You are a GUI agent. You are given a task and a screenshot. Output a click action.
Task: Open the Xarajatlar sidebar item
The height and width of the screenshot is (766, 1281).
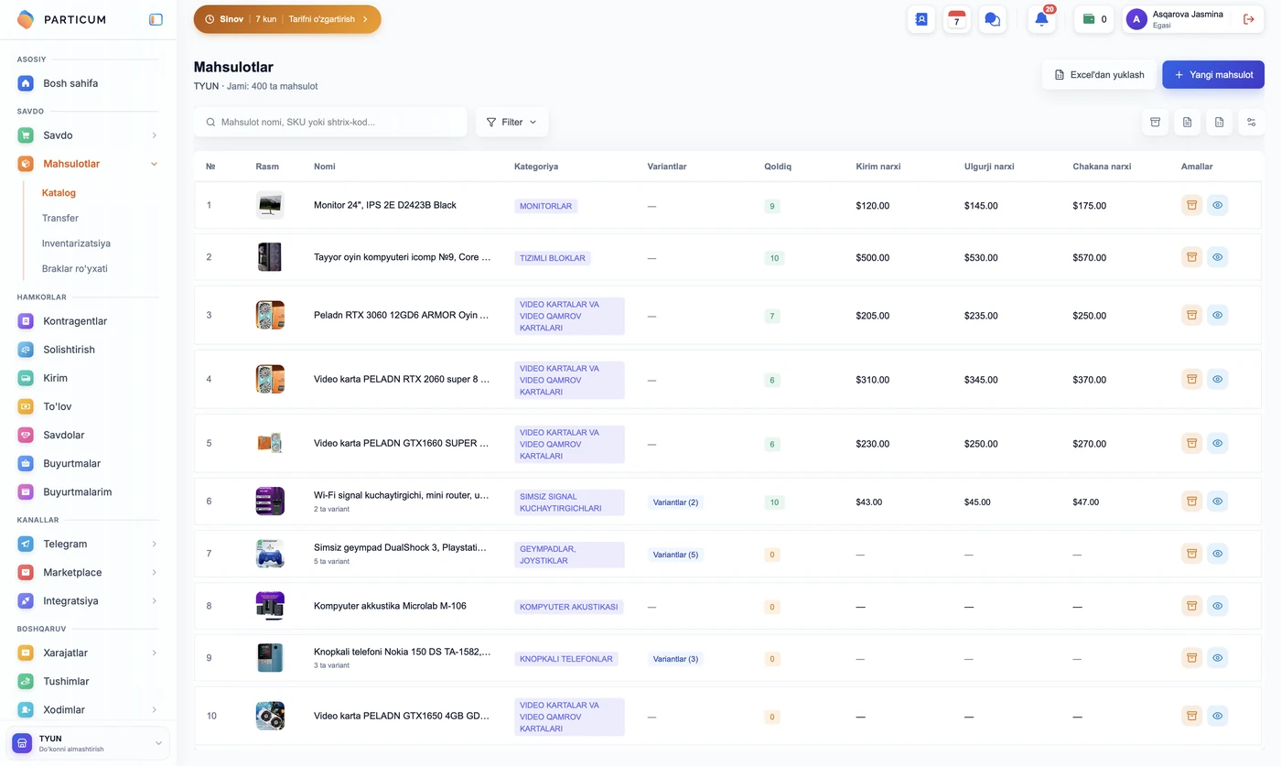88,653
